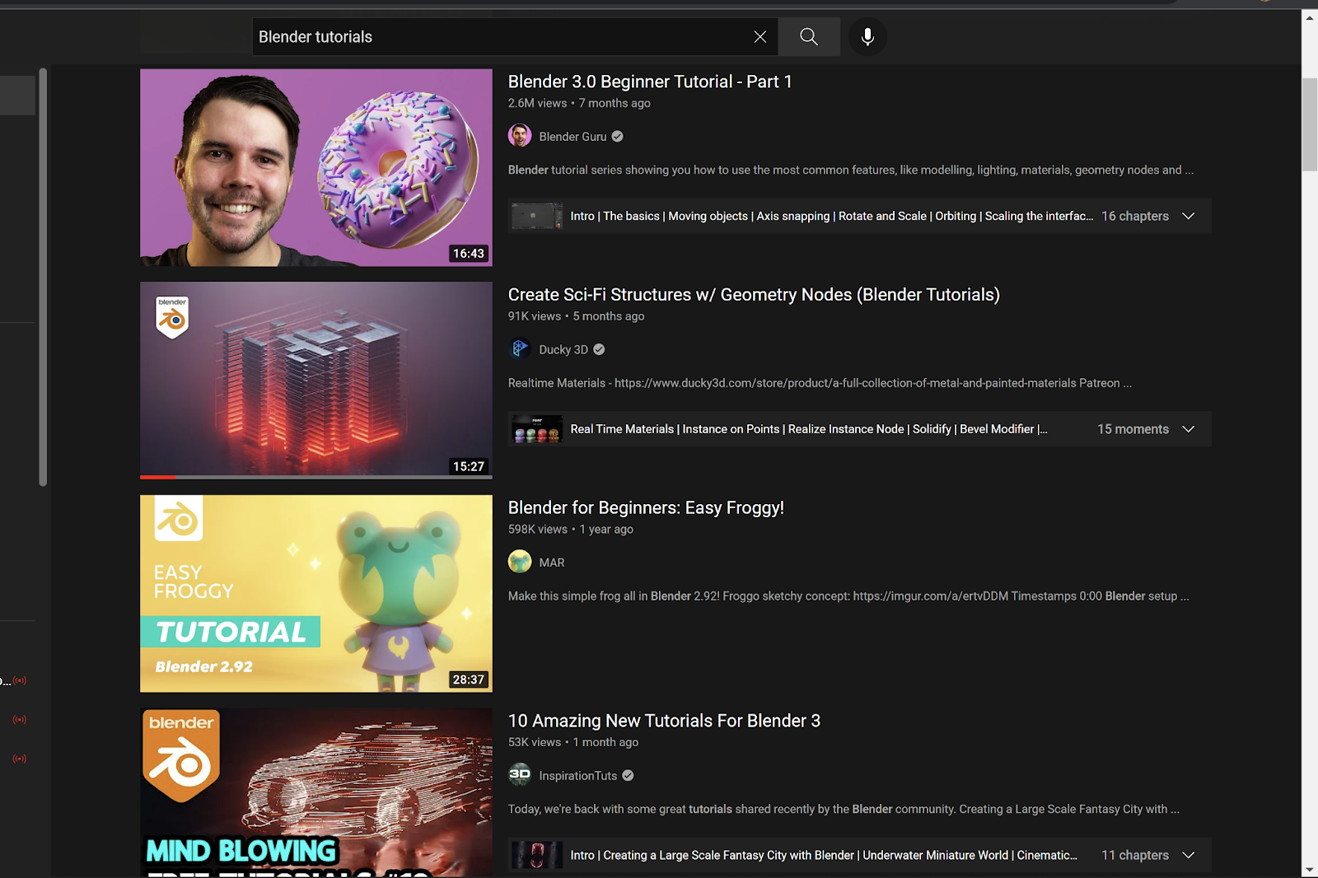Click the magnifying glass search button
This screenshot has width=1318, height=878.
pos(808,37)
